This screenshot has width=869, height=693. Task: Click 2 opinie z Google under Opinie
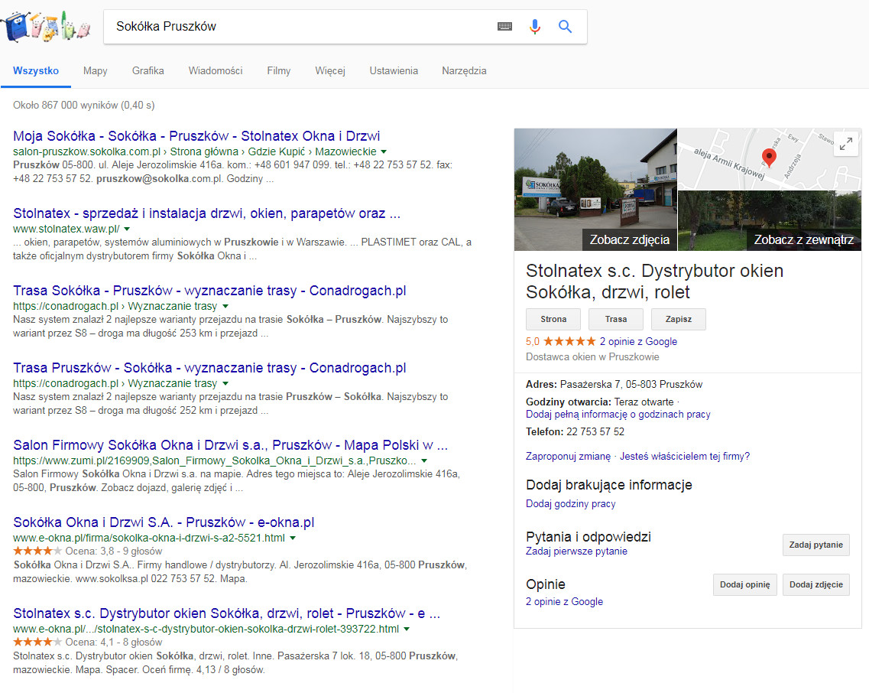[564, 601]
